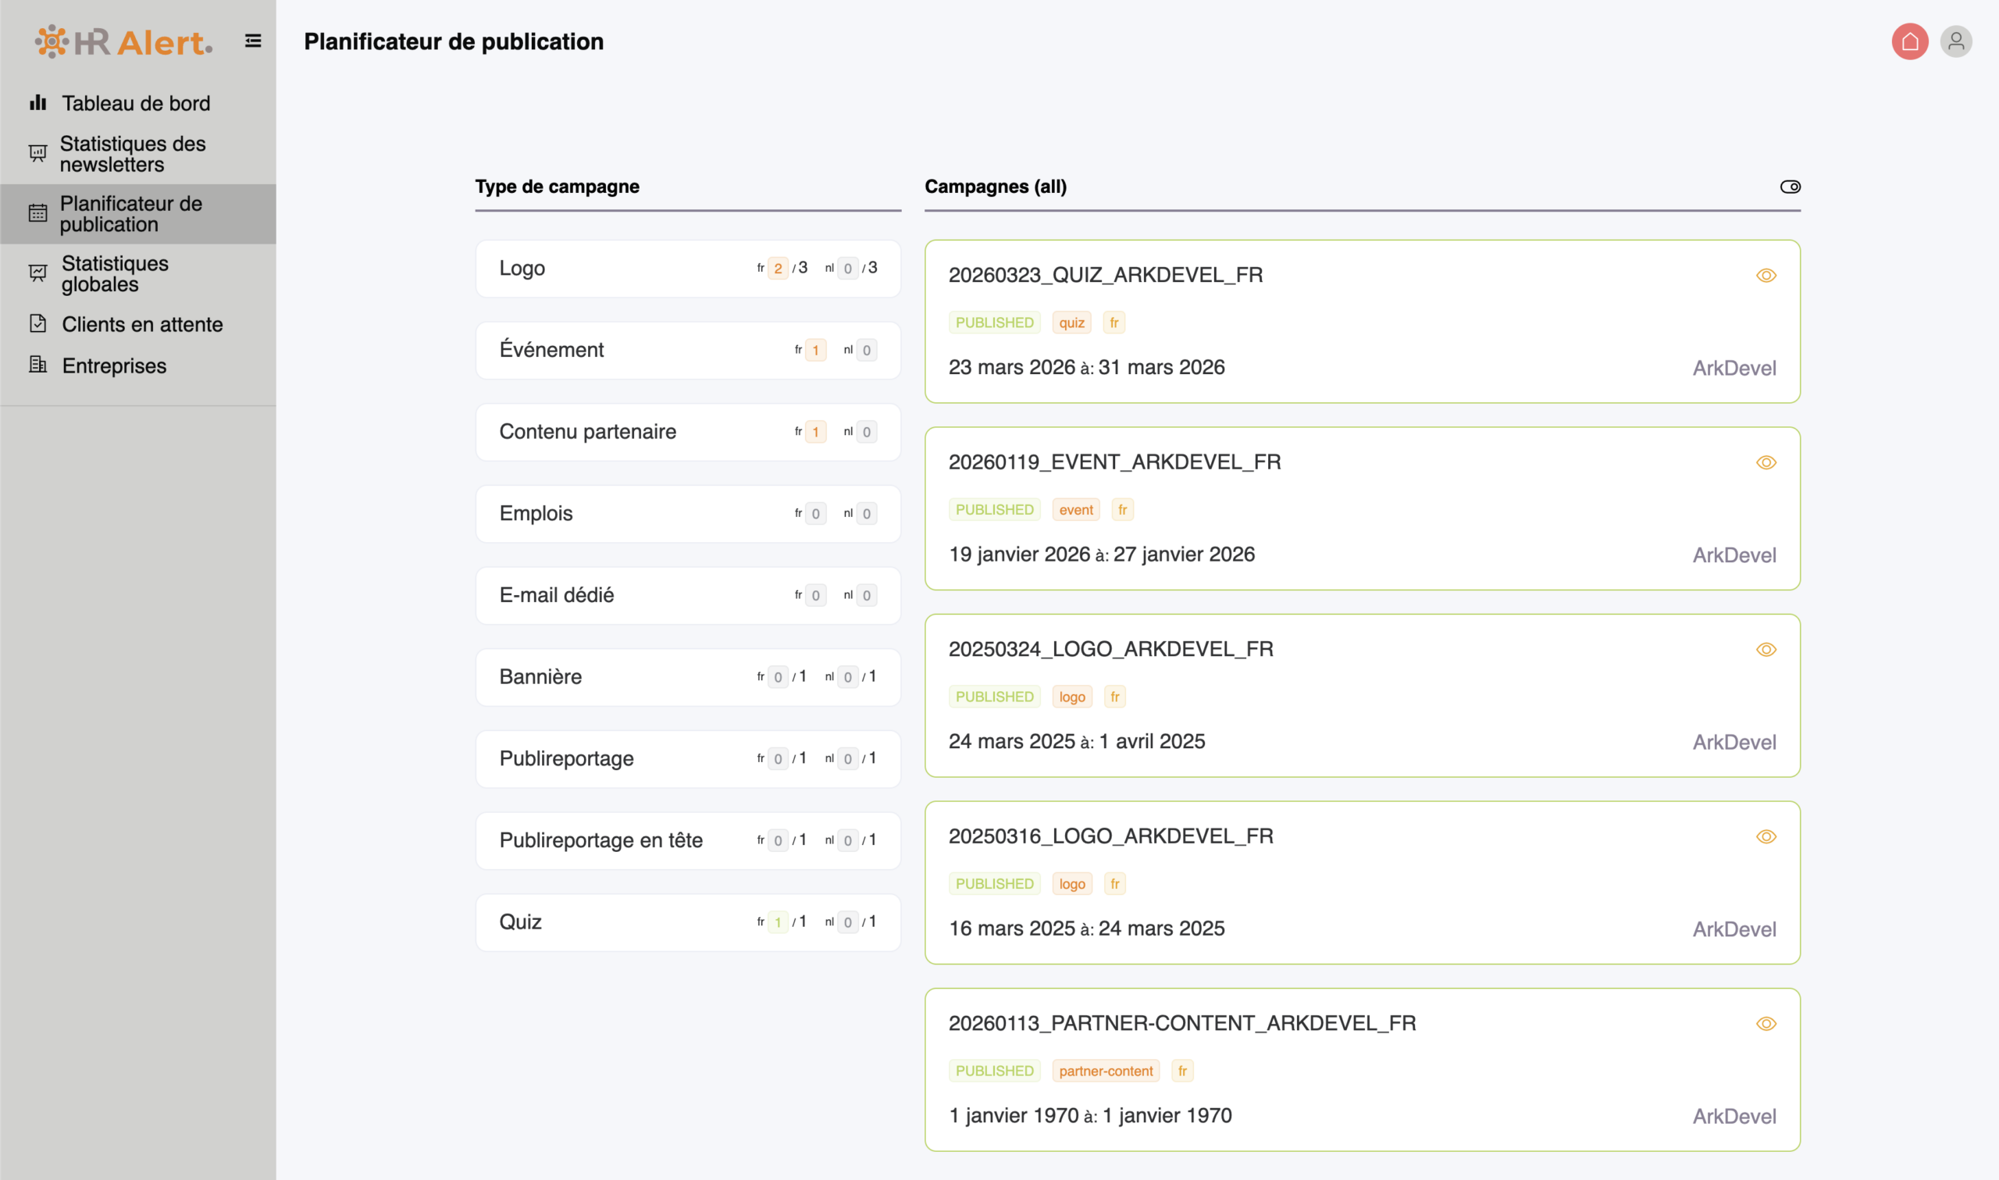This screenshot has width=1999, height=1180.
Task: Click the fr count 1 in Événement row
Action: coord(814,351)
